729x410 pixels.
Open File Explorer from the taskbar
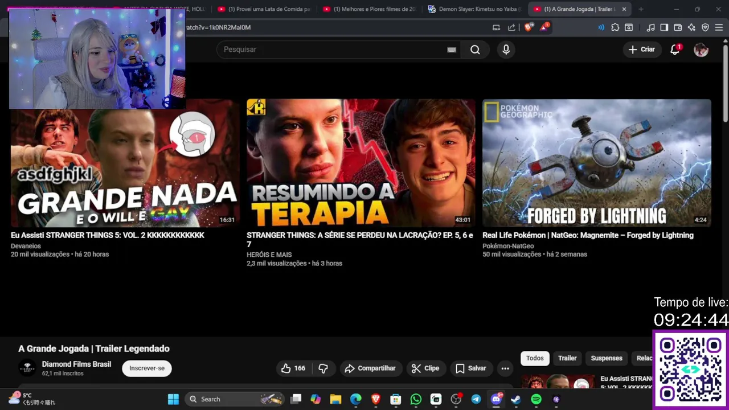[335, 399]
